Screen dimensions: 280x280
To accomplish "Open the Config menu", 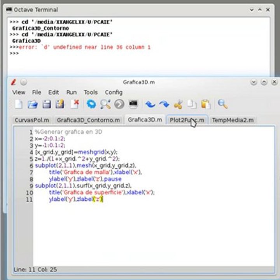I will (x=114, y=92).
